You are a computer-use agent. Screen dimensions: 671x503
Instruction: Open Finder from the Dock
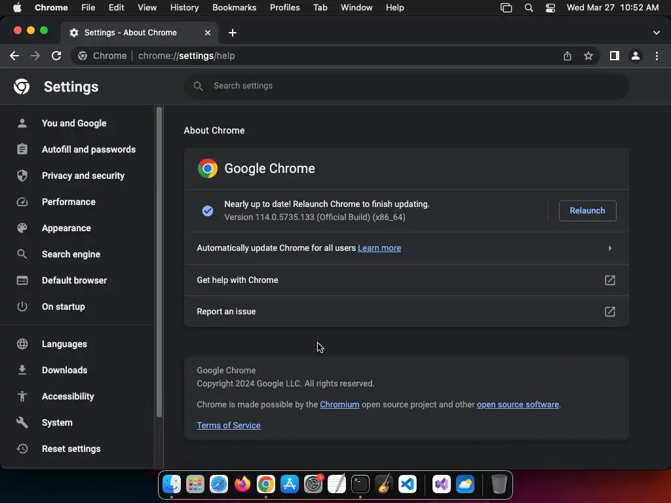pyautogui.click(x=172, y=484)
